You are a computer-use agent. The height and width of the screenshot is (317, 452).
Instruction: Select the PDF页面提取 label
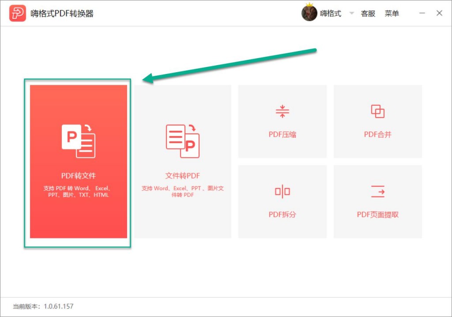click(x=378, y=214)
